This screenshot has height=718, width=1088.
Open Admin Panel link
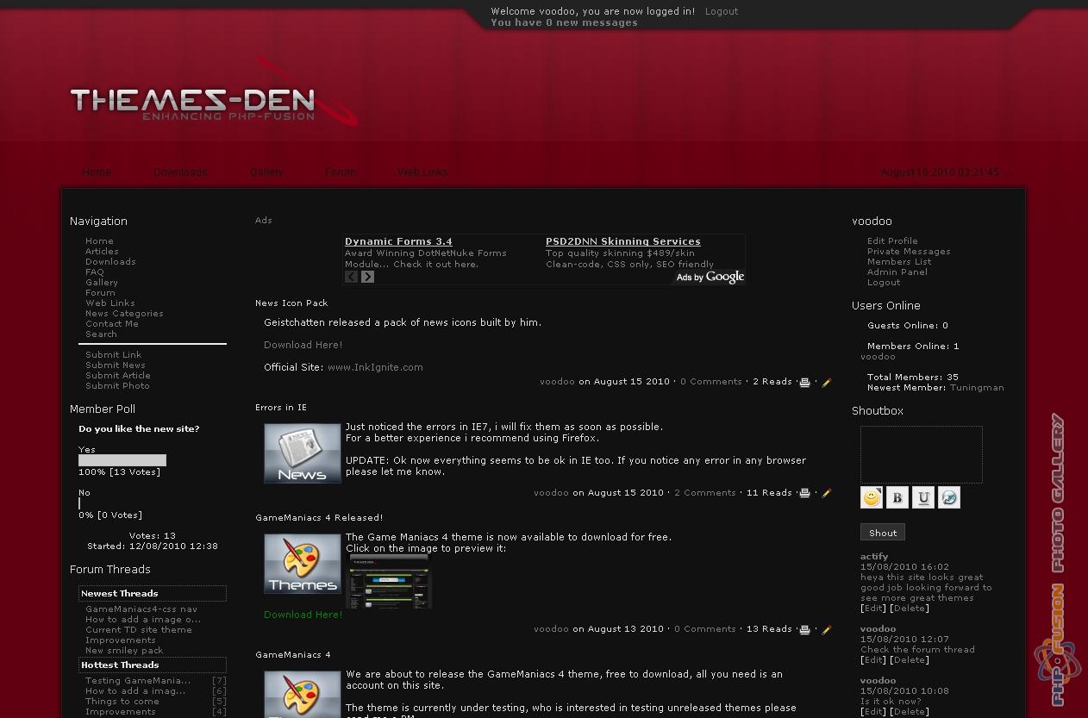coord(897,272)
